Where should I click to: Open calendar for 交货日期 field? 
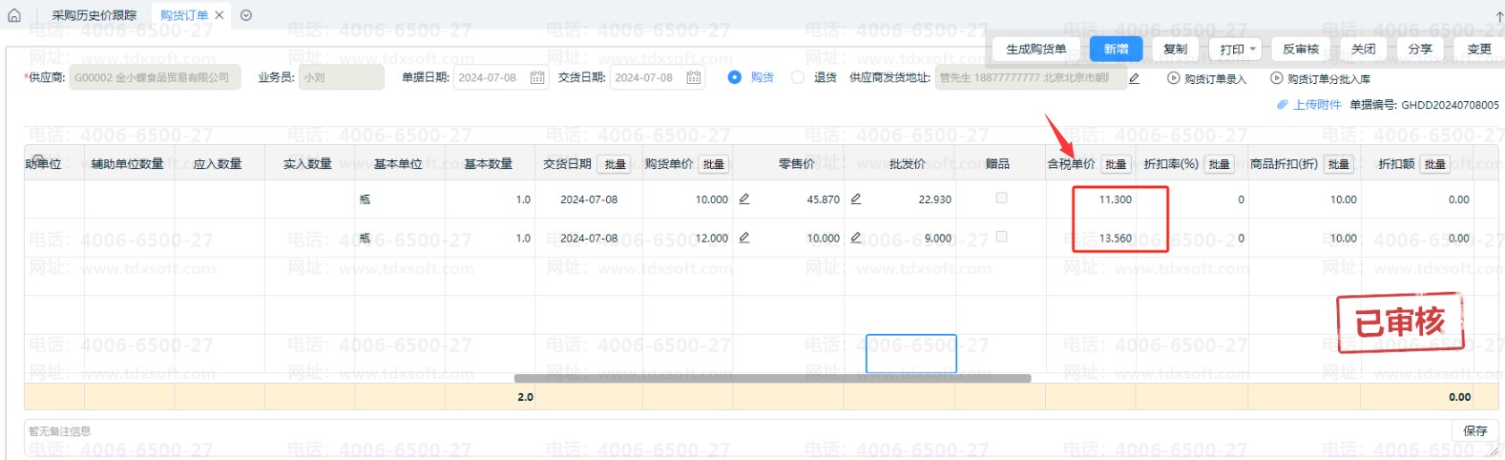coord(694,77)
